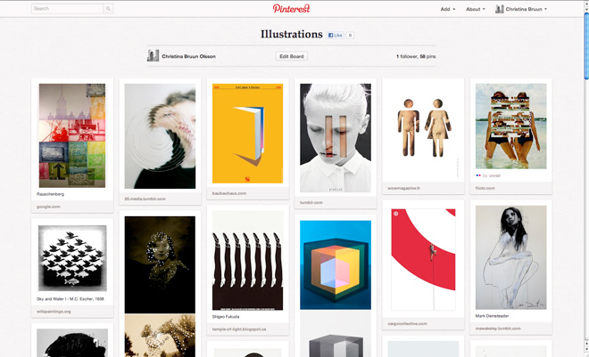The width and height of the screenshot is (589, 357).
Task: Click Christina Bruun avatar in top bar
Action: (x=500, y=9)
